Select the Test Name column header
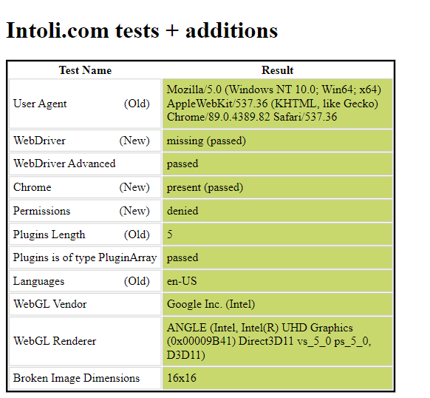 coord(85,70)
